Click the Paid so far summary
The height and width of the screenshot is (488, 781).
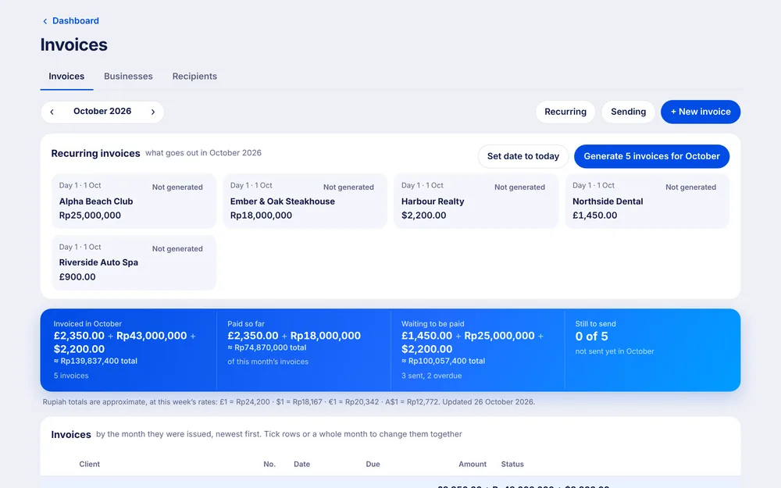(304, 350)
